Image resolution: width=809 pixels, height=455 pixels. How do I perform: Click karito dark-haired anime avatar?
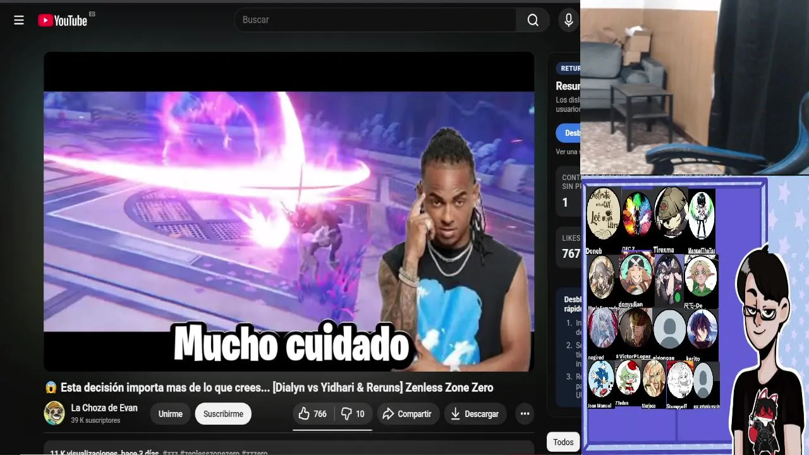point(702,329)
